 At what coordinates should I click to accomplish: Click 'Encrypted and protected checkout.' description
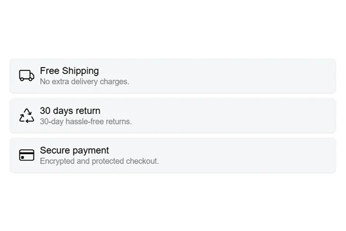[x=99, y=161]
